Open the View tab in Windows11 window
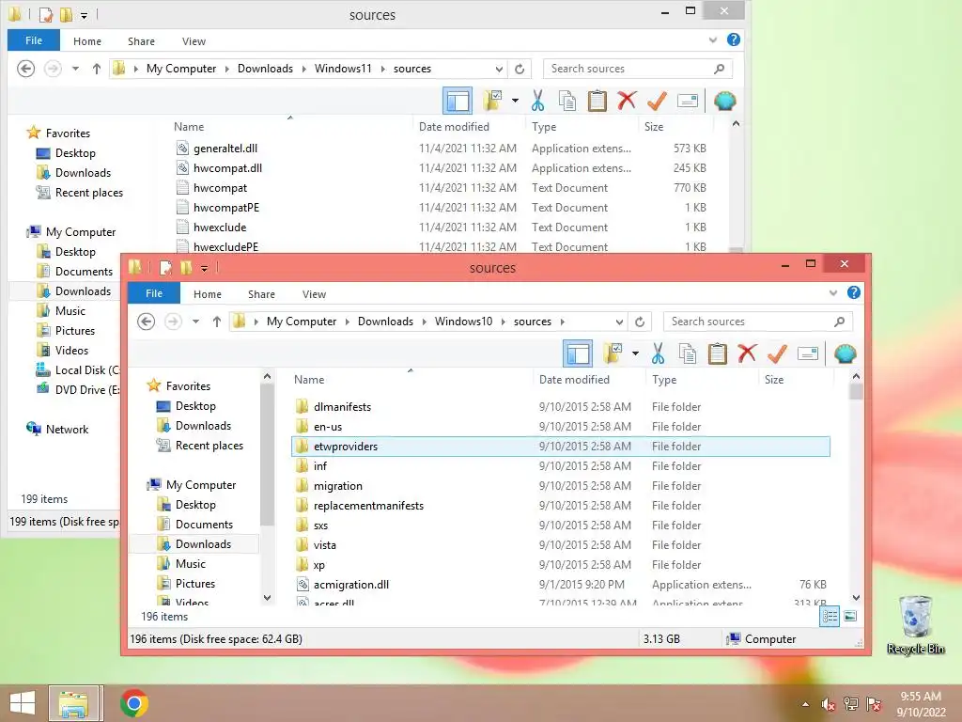962x722 pixels. (x=194, y=41)
